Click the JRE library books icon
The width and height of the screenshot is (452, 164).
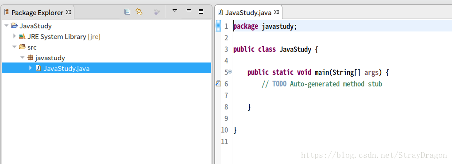[x=22, y=36]
